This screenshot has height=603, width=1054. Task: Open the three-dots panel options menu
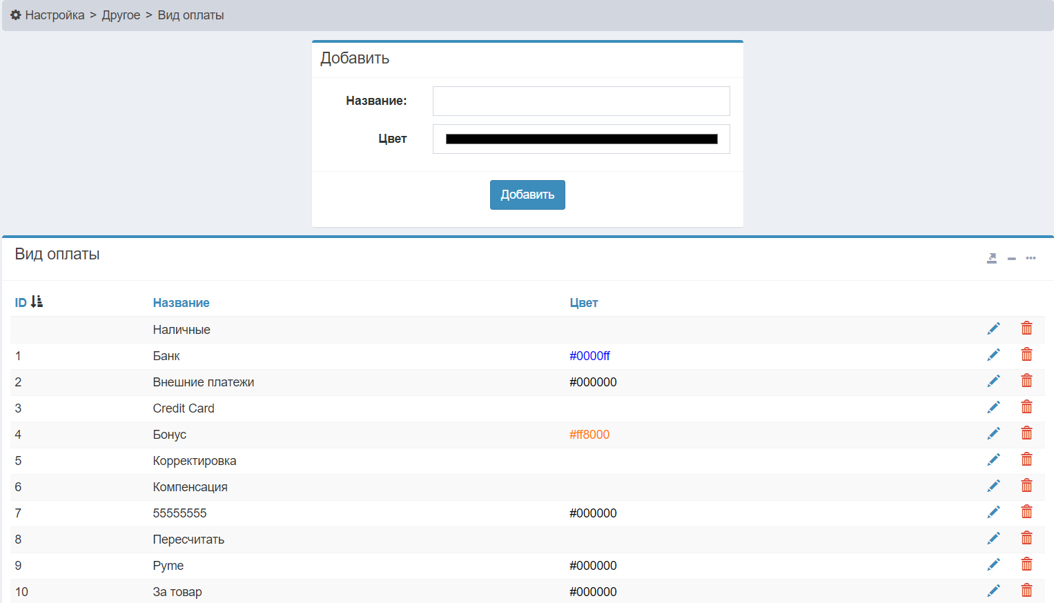click(x=1031, y=258)
